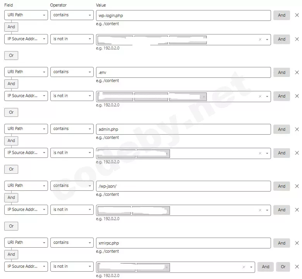Remove the wp-login.php URI Path rule row
This screenshot has width=302, height=279.
[x=297, y=15]
